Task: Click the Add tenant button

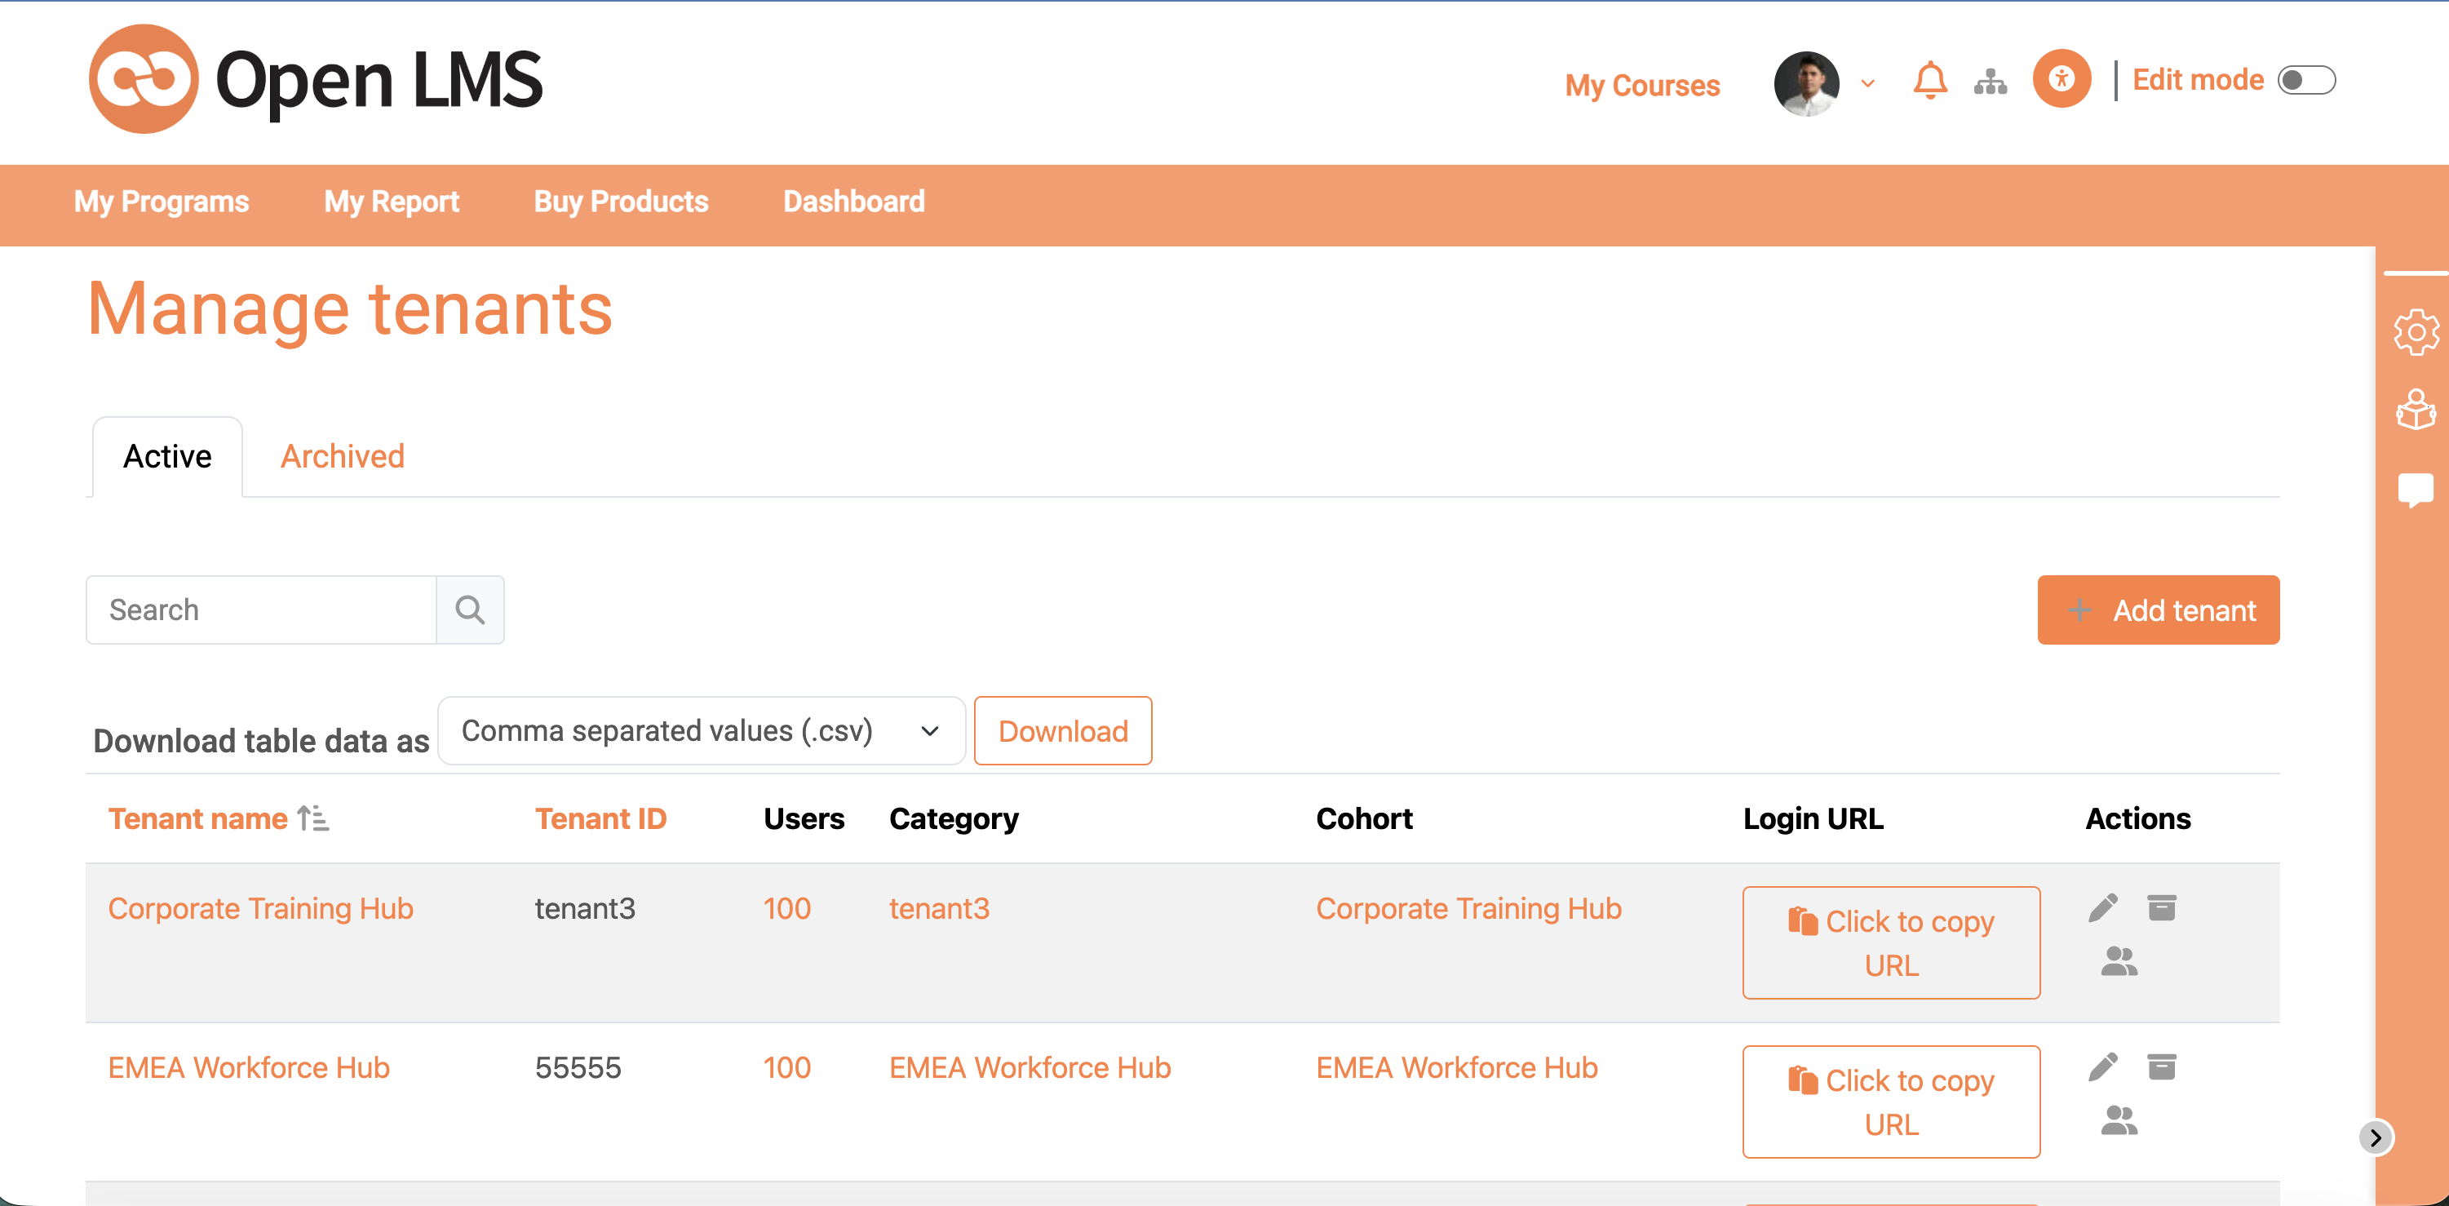Action: (x=2158, y=610)
